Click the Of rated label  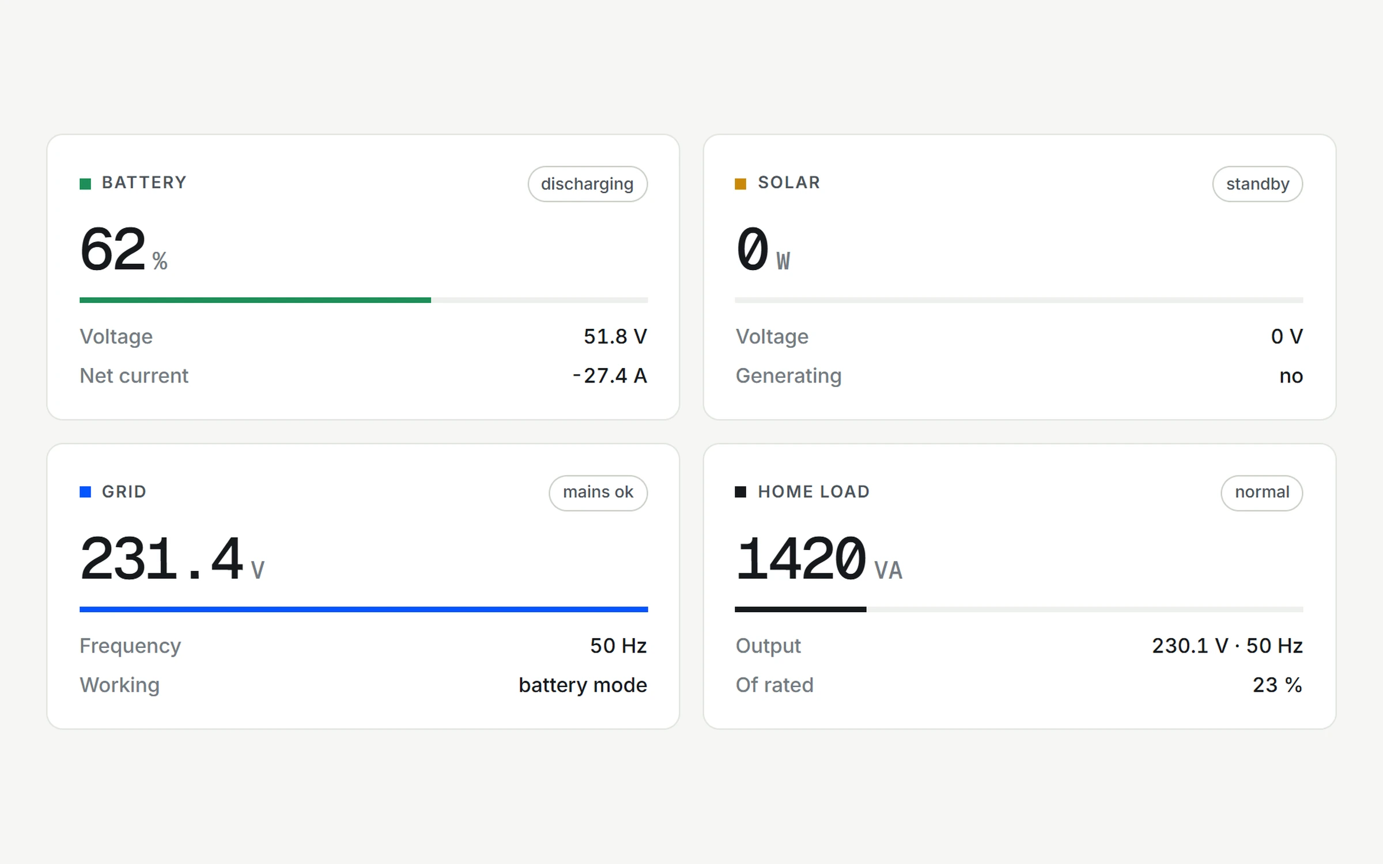774,685
